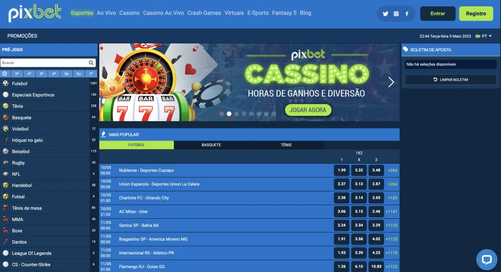This screenshot has height=272, width=501.
Task: Click the clock filter icon
Action: [x=5, y=74]
